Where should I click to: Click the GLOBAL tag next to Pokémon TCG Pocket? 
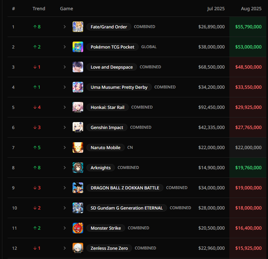tap(149, 47)
